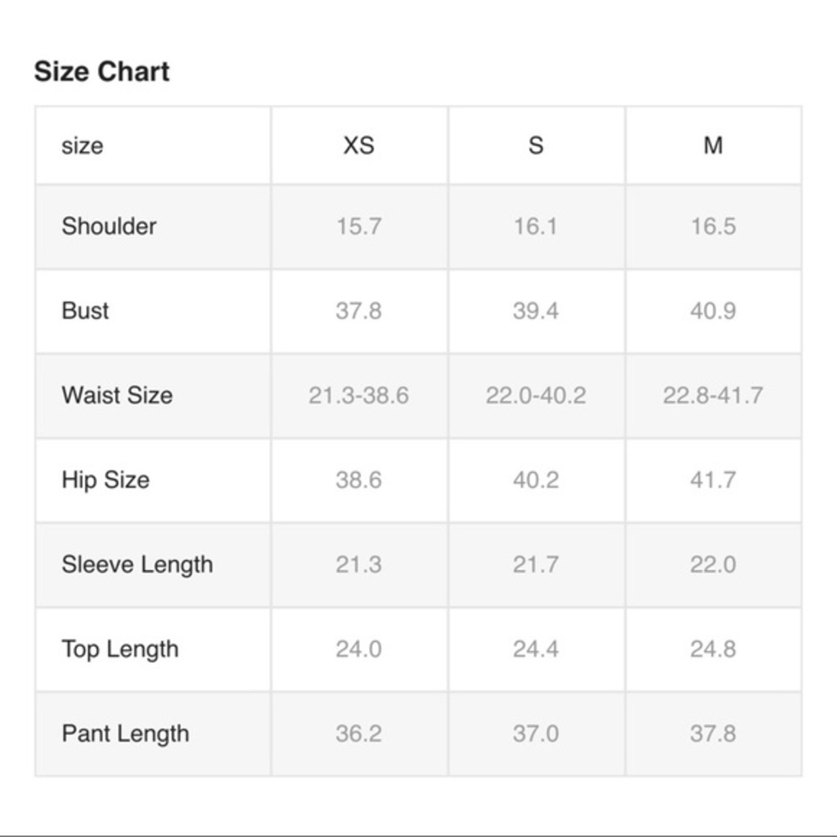
Task: Click the Pant Length row label
Action: tap(126, 733)
